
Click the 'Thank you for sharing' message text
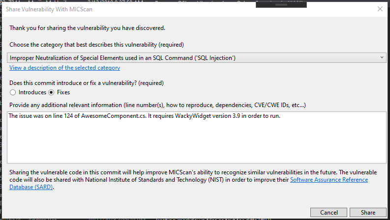click(88, 28)
